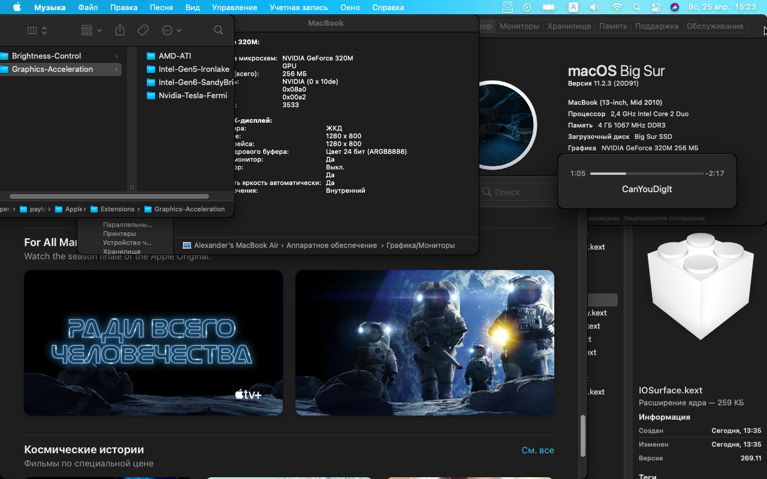Click the CanYouDigIt playback progress bar
This screenshot has width=767, height=479.
(x=647, y=174)
